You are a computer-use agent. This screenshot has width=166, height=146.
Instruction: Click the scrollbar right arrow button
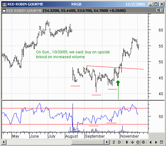tap(107, 142)
